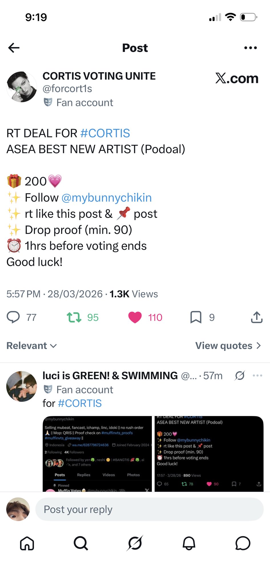This screenshot has height=584, width=270.
Task: Toggle the bookmark showing 9
Action: pyautogui.click(x=196, y=317)
